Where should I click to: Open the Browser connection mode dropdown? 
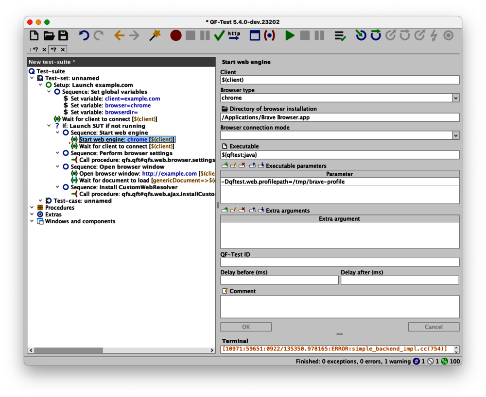455,135
